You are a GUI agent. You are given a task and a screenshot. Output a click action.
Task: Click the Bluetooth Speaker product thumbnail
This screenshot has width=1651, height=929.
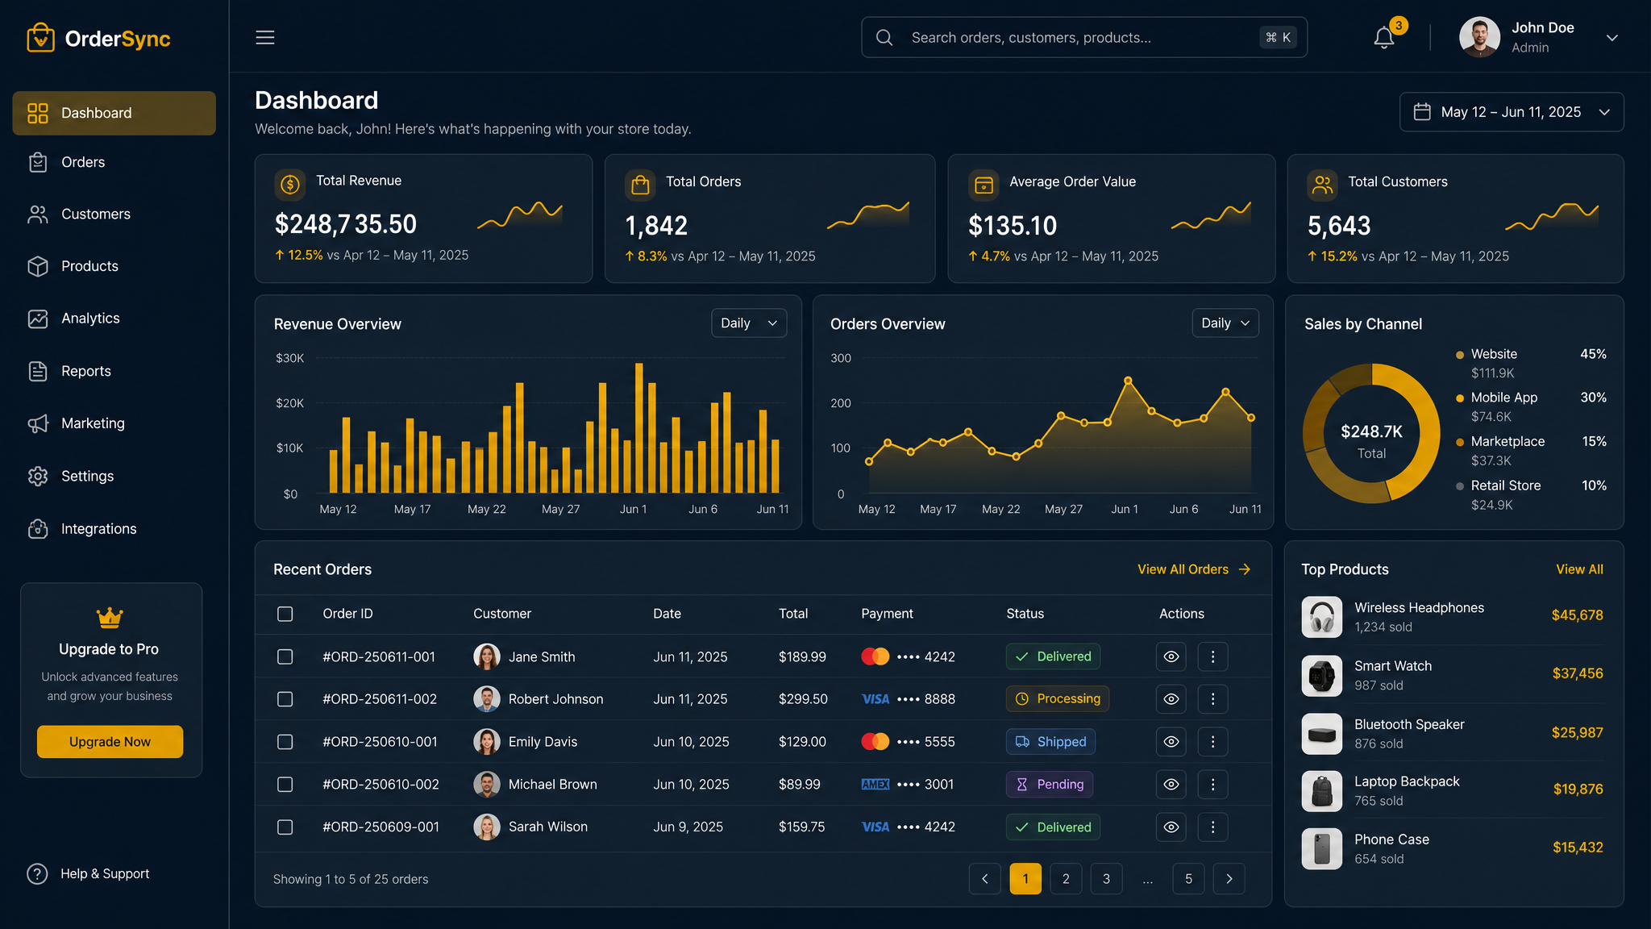[1322, 734]
